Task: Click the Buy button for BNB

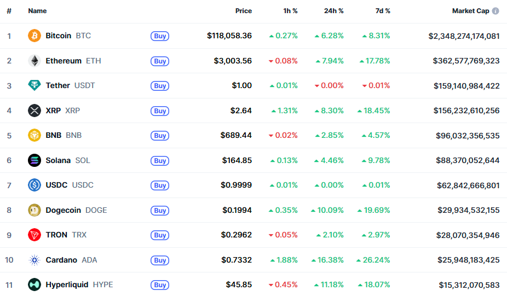Action: point(160,135)
